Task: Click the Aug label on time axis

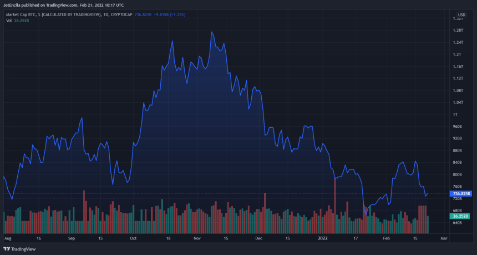Action: click(x=8, y=238)
